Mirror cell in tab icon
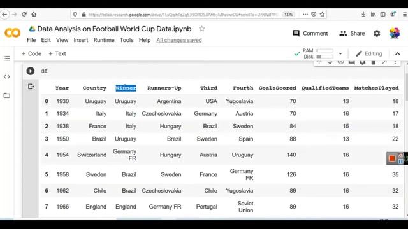The height and width of the screenshot is (229, 408). point(384,62)
